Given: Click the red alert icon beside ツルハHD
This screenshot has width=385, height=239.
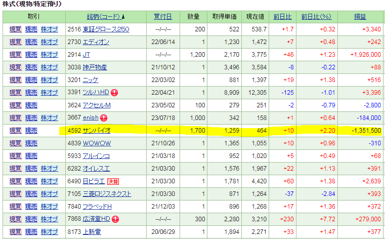Looking at the screenshot, I should click(114, 93).
